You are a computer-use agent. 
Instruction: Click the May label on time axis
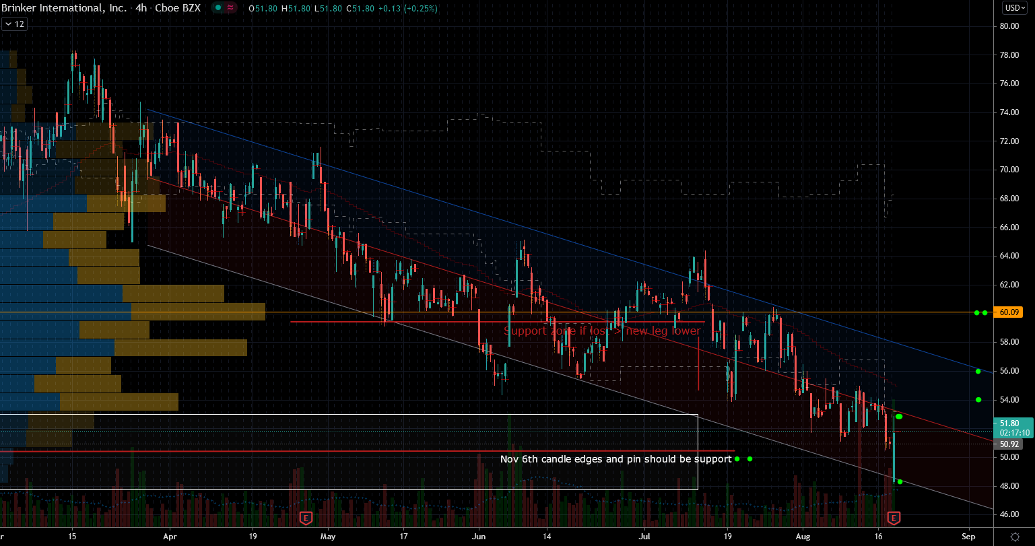tap(328, 536)
